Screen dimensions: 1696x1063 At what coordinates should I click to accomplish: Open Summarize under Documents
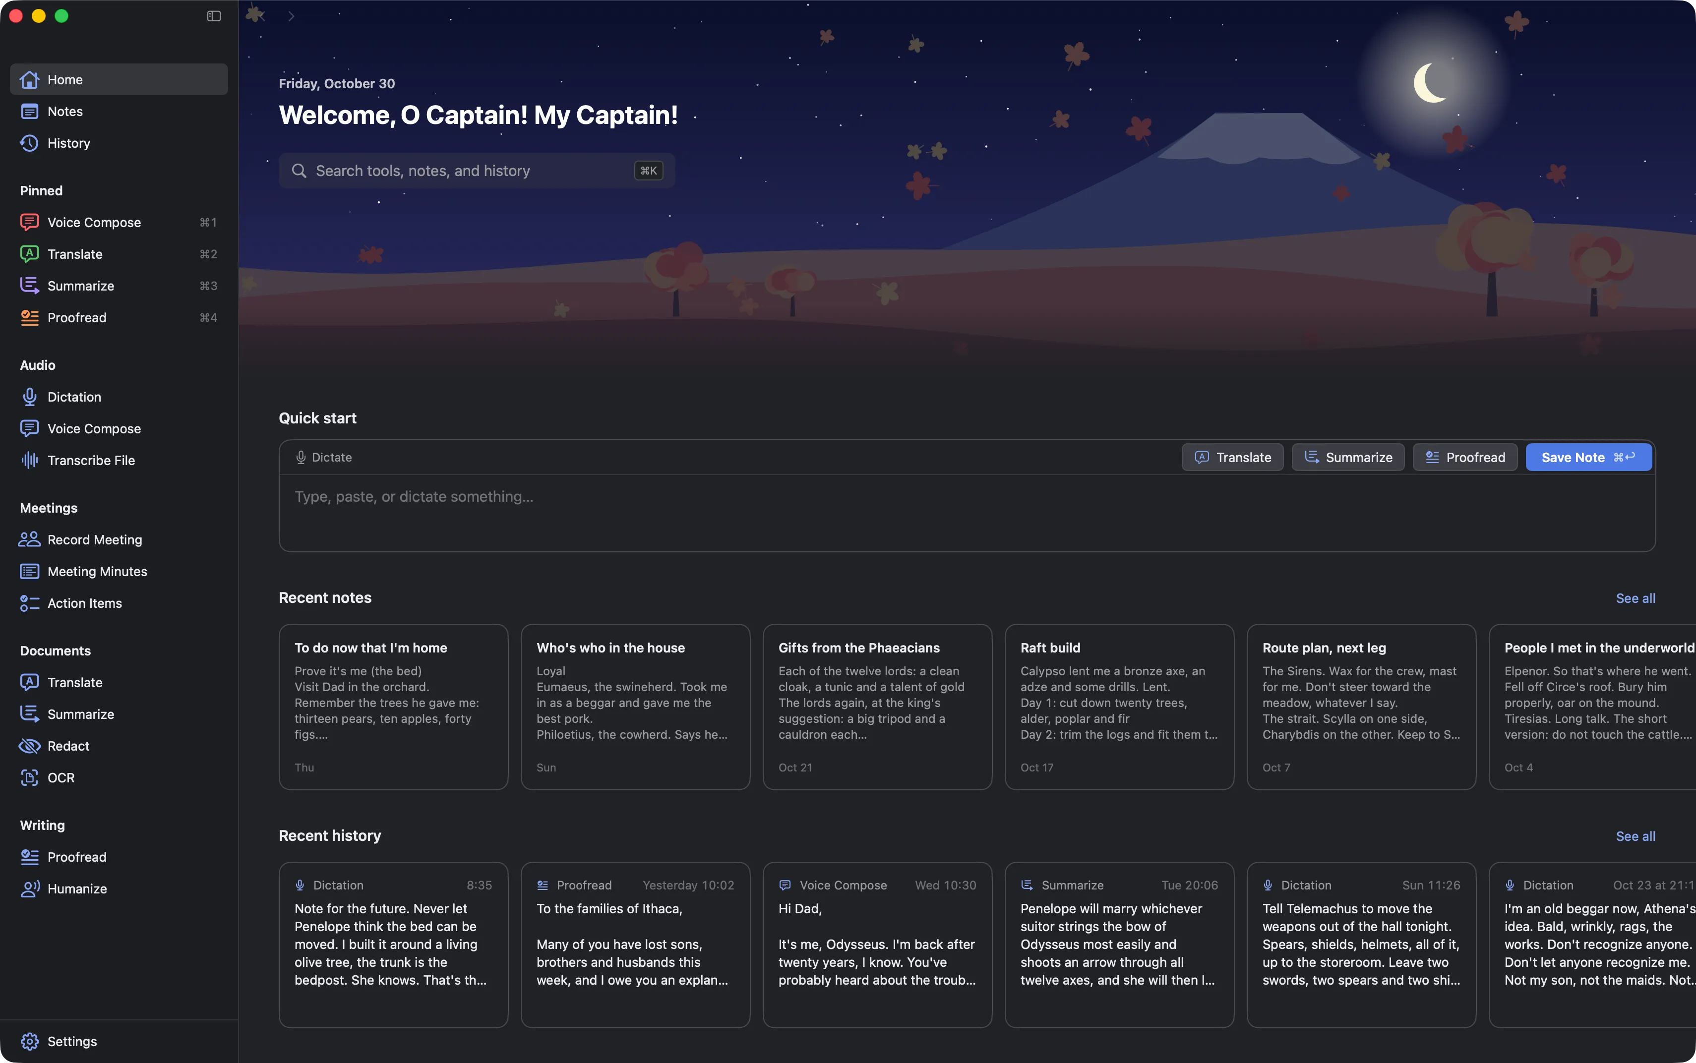click(119, 713)
